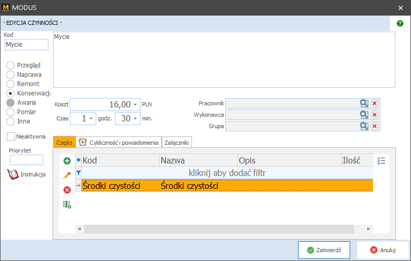The image size is (411, 261).
Task: Open the green help question mark icon
Action: click(400, 23)
